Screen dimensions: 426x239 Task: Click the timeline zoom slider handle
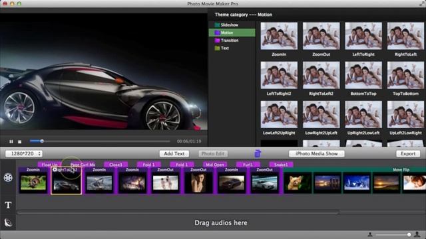[409, 234]
